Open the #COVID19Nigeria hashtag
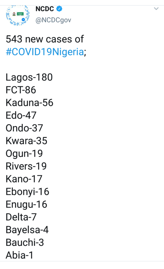The image size is (164, 269). click(x=45, y=52)
